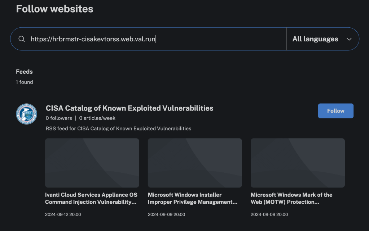369x231 pixels.
Task: Open the Windows MOTW Protection headline
Action: click(x=291, y=198)
